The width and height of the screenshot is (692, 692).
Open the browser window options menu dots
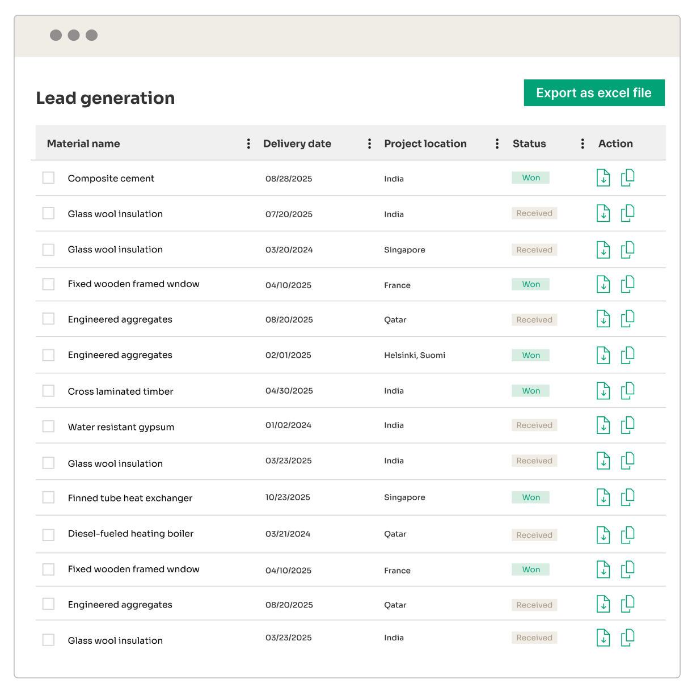73,35
